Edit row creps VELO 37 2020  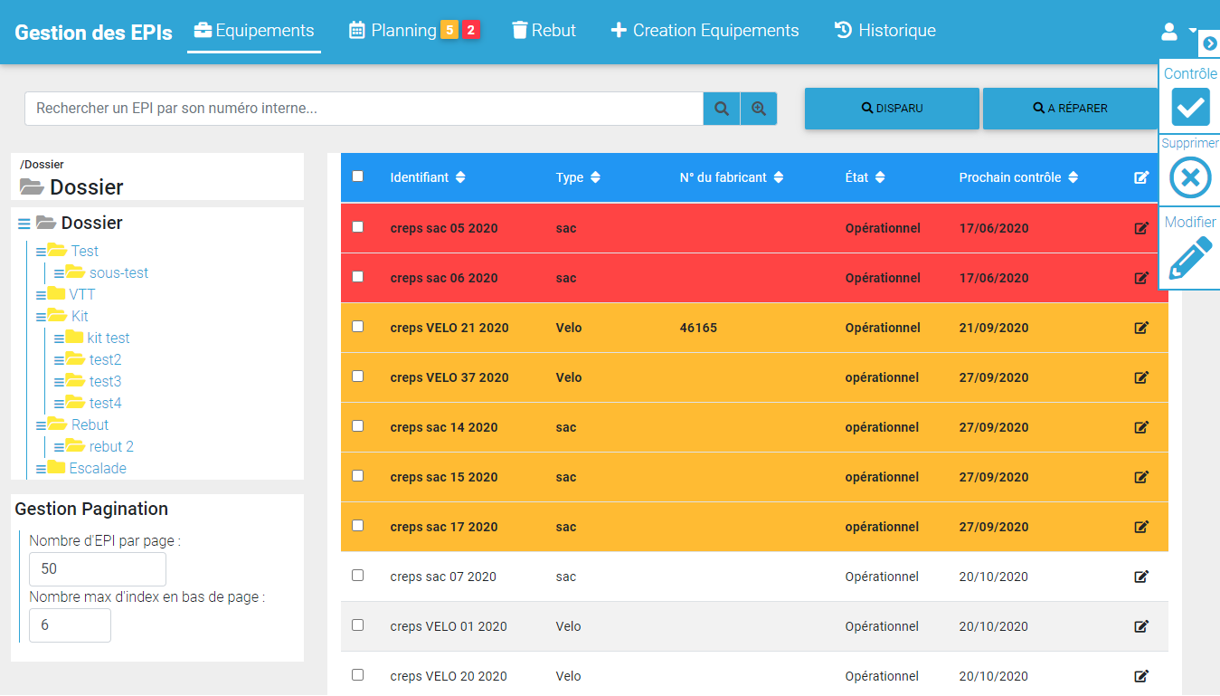pos(1141,377)
